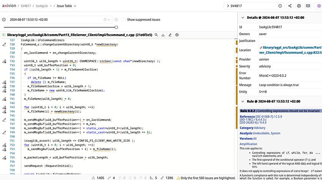Viewport: 322px width, 180px height.
Task: Click the search icon in file header
Action: [156, 35]
